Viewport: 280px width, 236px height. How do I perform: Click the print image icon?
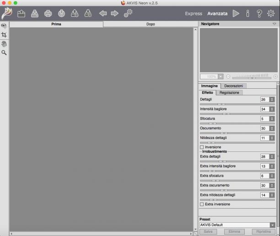(48, 14)
